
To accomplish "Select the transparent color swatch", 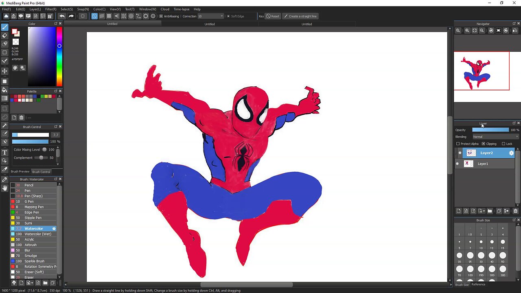I will click(15, 42).
